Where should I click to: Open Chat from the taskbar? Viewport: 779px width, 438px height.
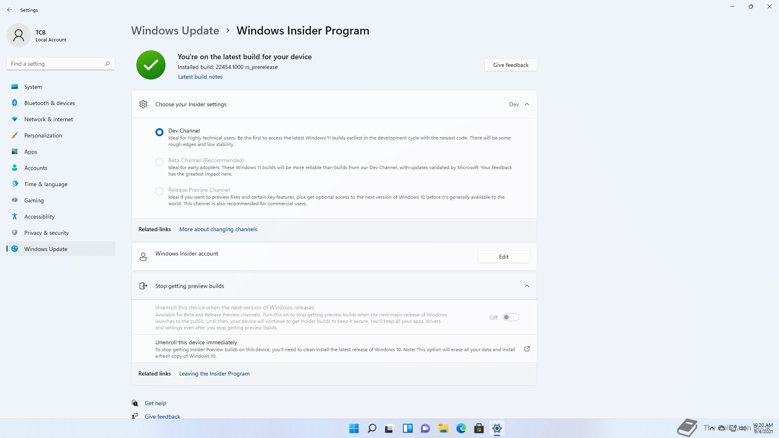pos(425,429)
